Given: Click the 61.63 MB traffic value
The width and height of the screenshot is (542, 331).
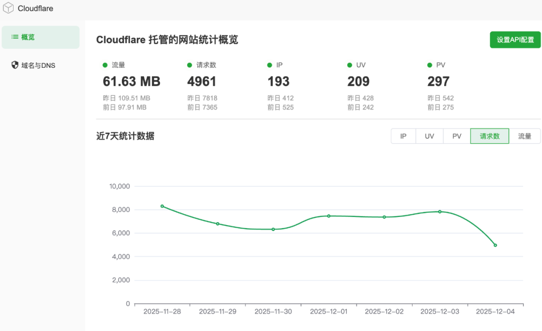Looking at the screenshot, I should [x=131, y=82].
